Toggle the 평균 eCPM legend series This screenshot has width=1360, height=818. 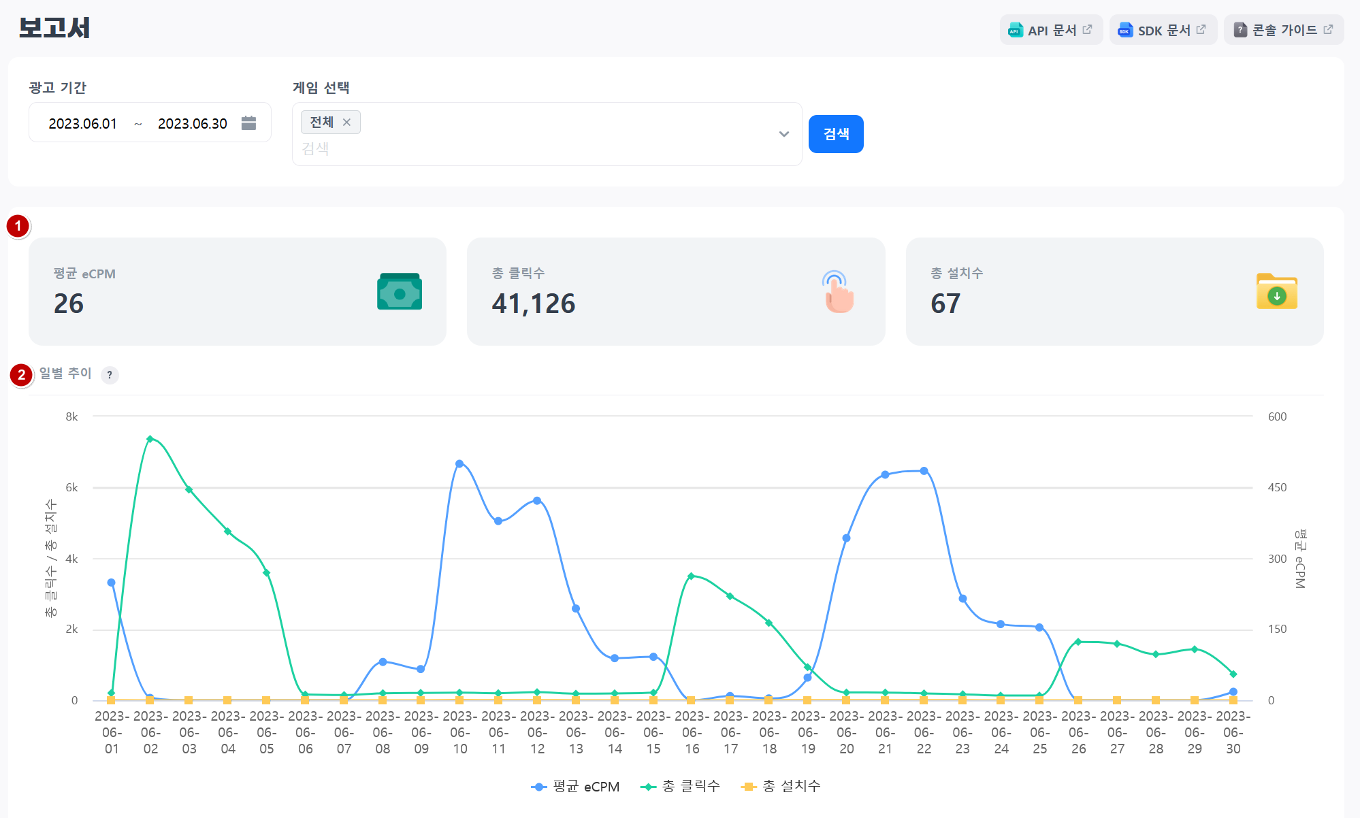576,787
